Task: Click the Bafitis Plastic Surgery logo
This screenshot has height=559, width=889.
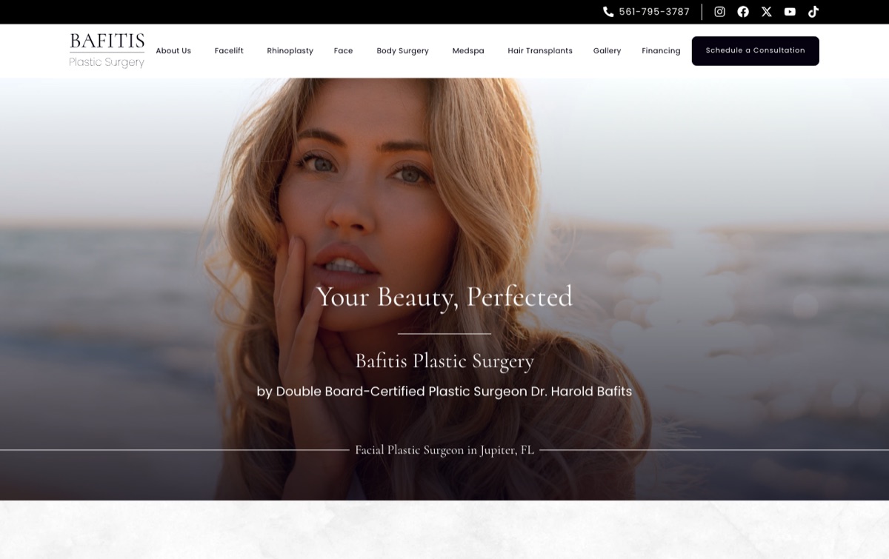Action: pyautogui.click(x=107, y=50)
